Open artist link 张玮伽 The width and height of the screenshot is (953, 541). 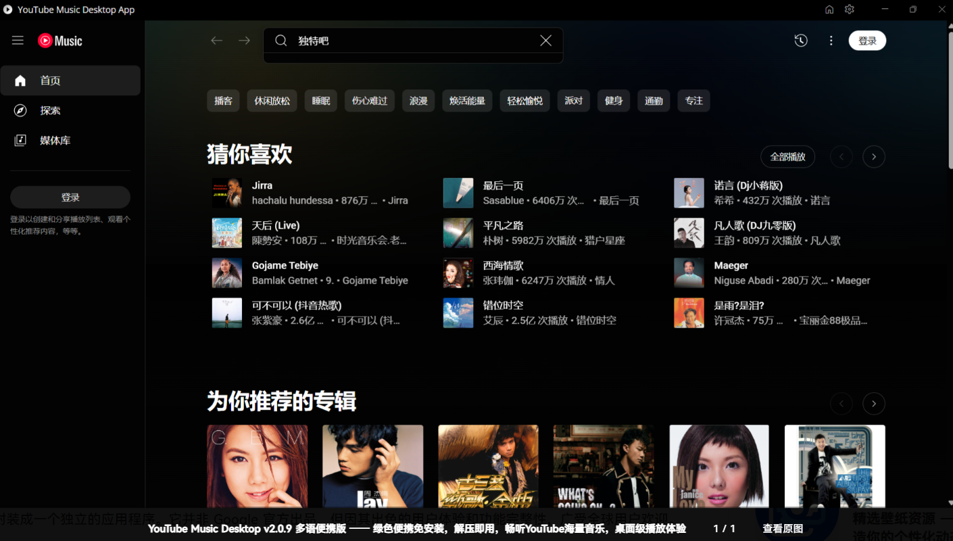pyautogui.click(x=497, y=281)
